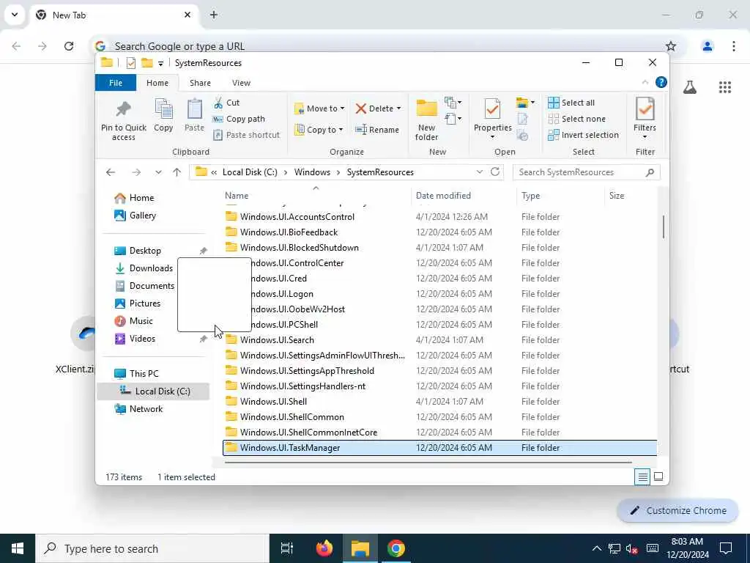Click Pin to Quick access icon
Screen dimensions: 750x563
123,109
